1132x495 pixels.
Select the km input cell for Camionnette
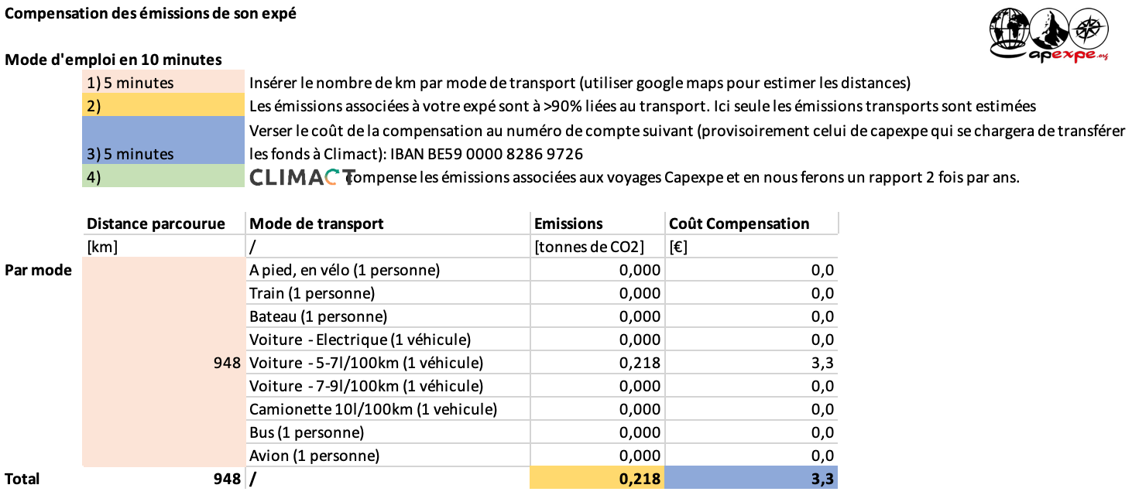pyautogui.click(x=163, y=409)
